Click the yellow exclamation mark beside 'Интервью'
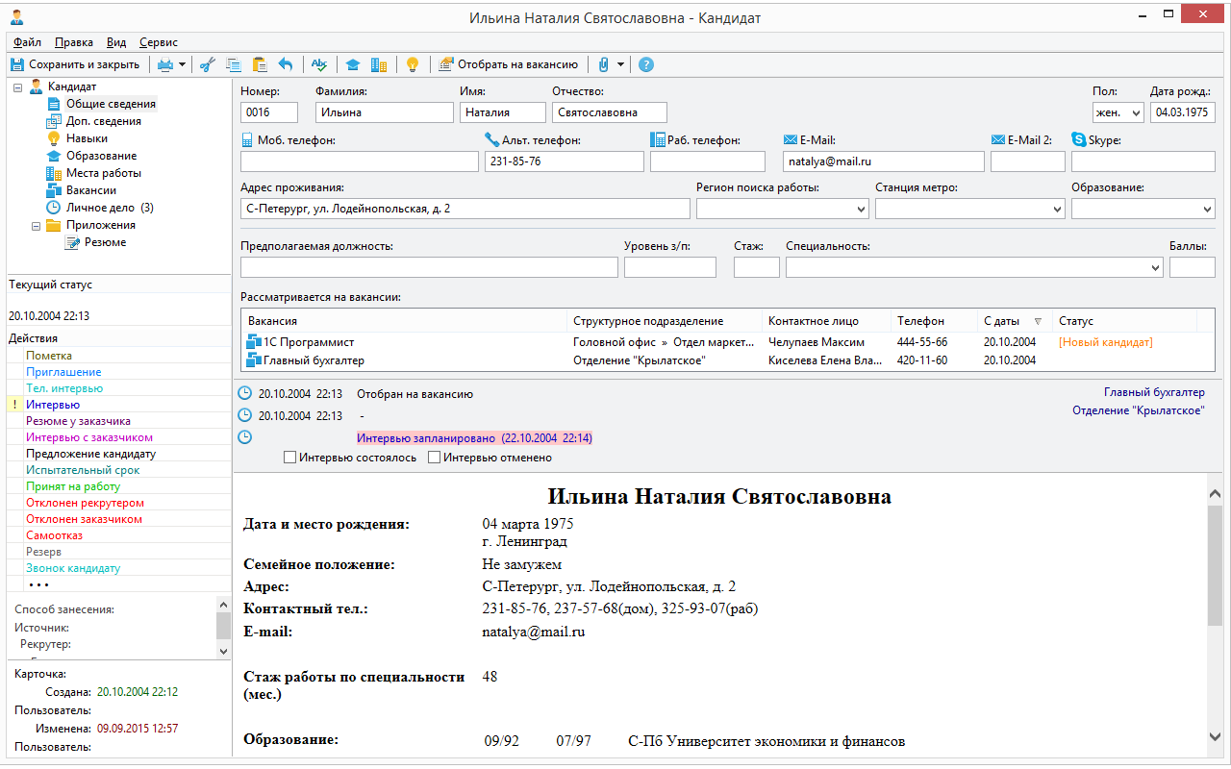This screenshot has width=1231, height=769. point(14,405)
